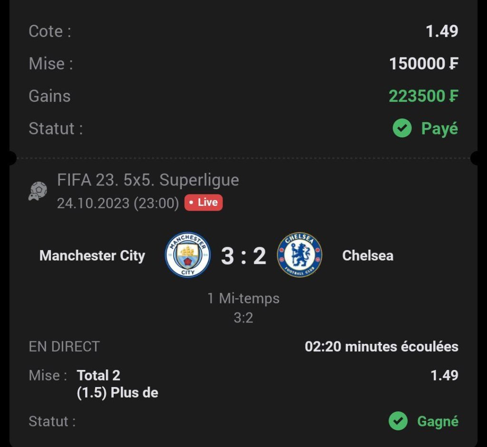
Task: Tap the 223500 ₣ winnings amount
Action: (423, 96)
